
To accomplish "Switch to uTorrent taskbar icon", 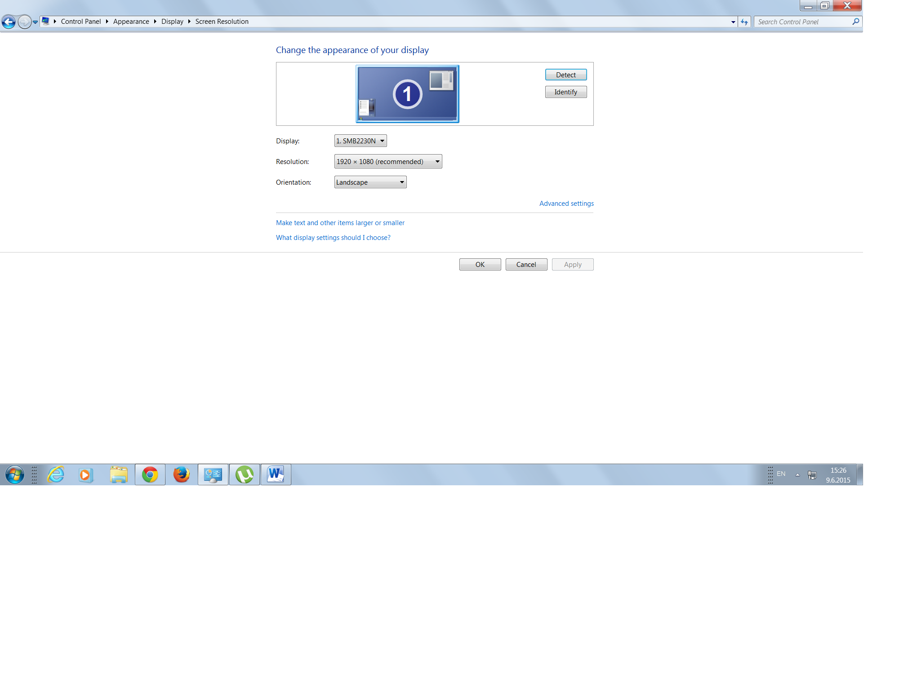I will tap(245, 474).
